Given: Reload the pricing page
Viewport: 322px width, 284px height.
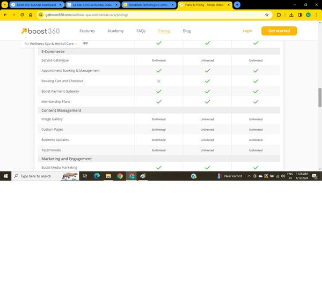Looking at the screenshot, I should click(x=22, y=15).
